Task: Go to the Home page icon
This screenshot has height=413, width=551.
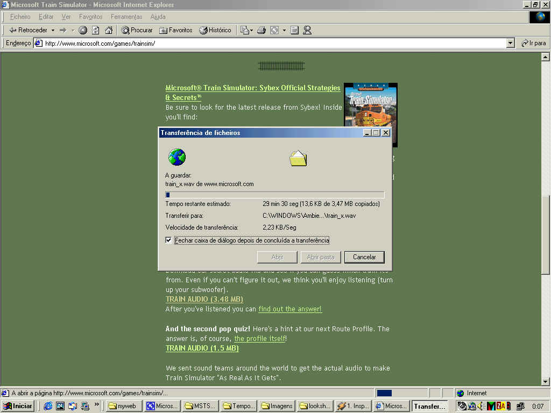Action: [x=109, y=30]
